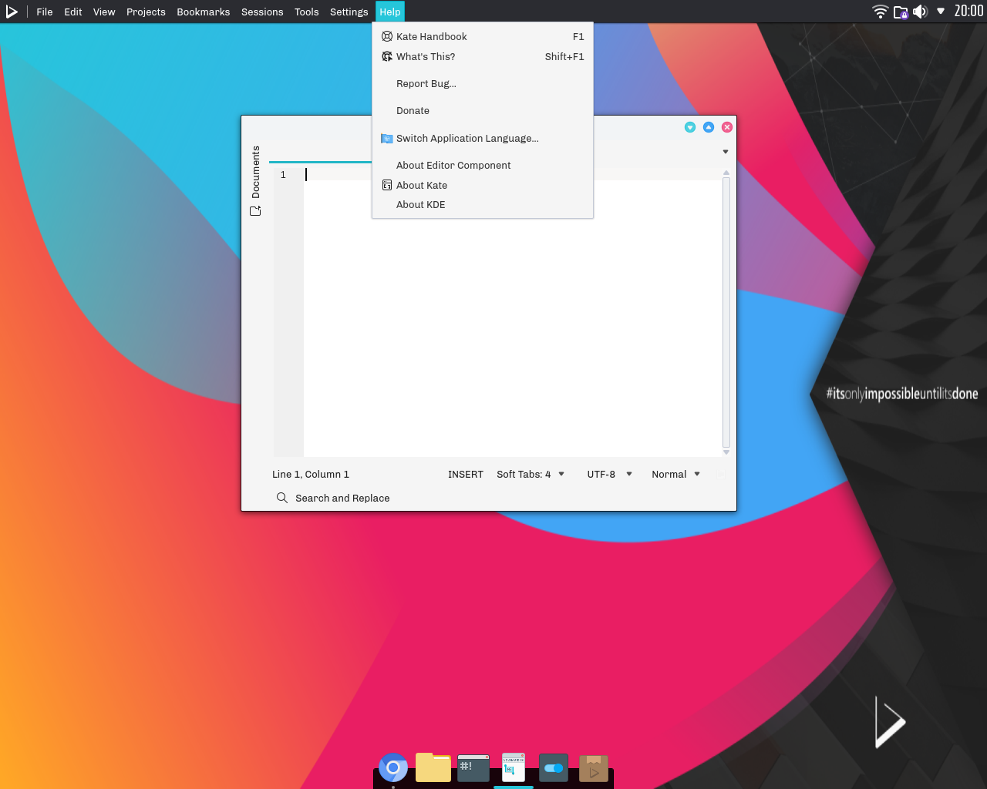Open the settings toggle icon in the dock
Image resolution: width=987 pixels, height=789 pixels.
pyautogui.click(x=554, y=768)
